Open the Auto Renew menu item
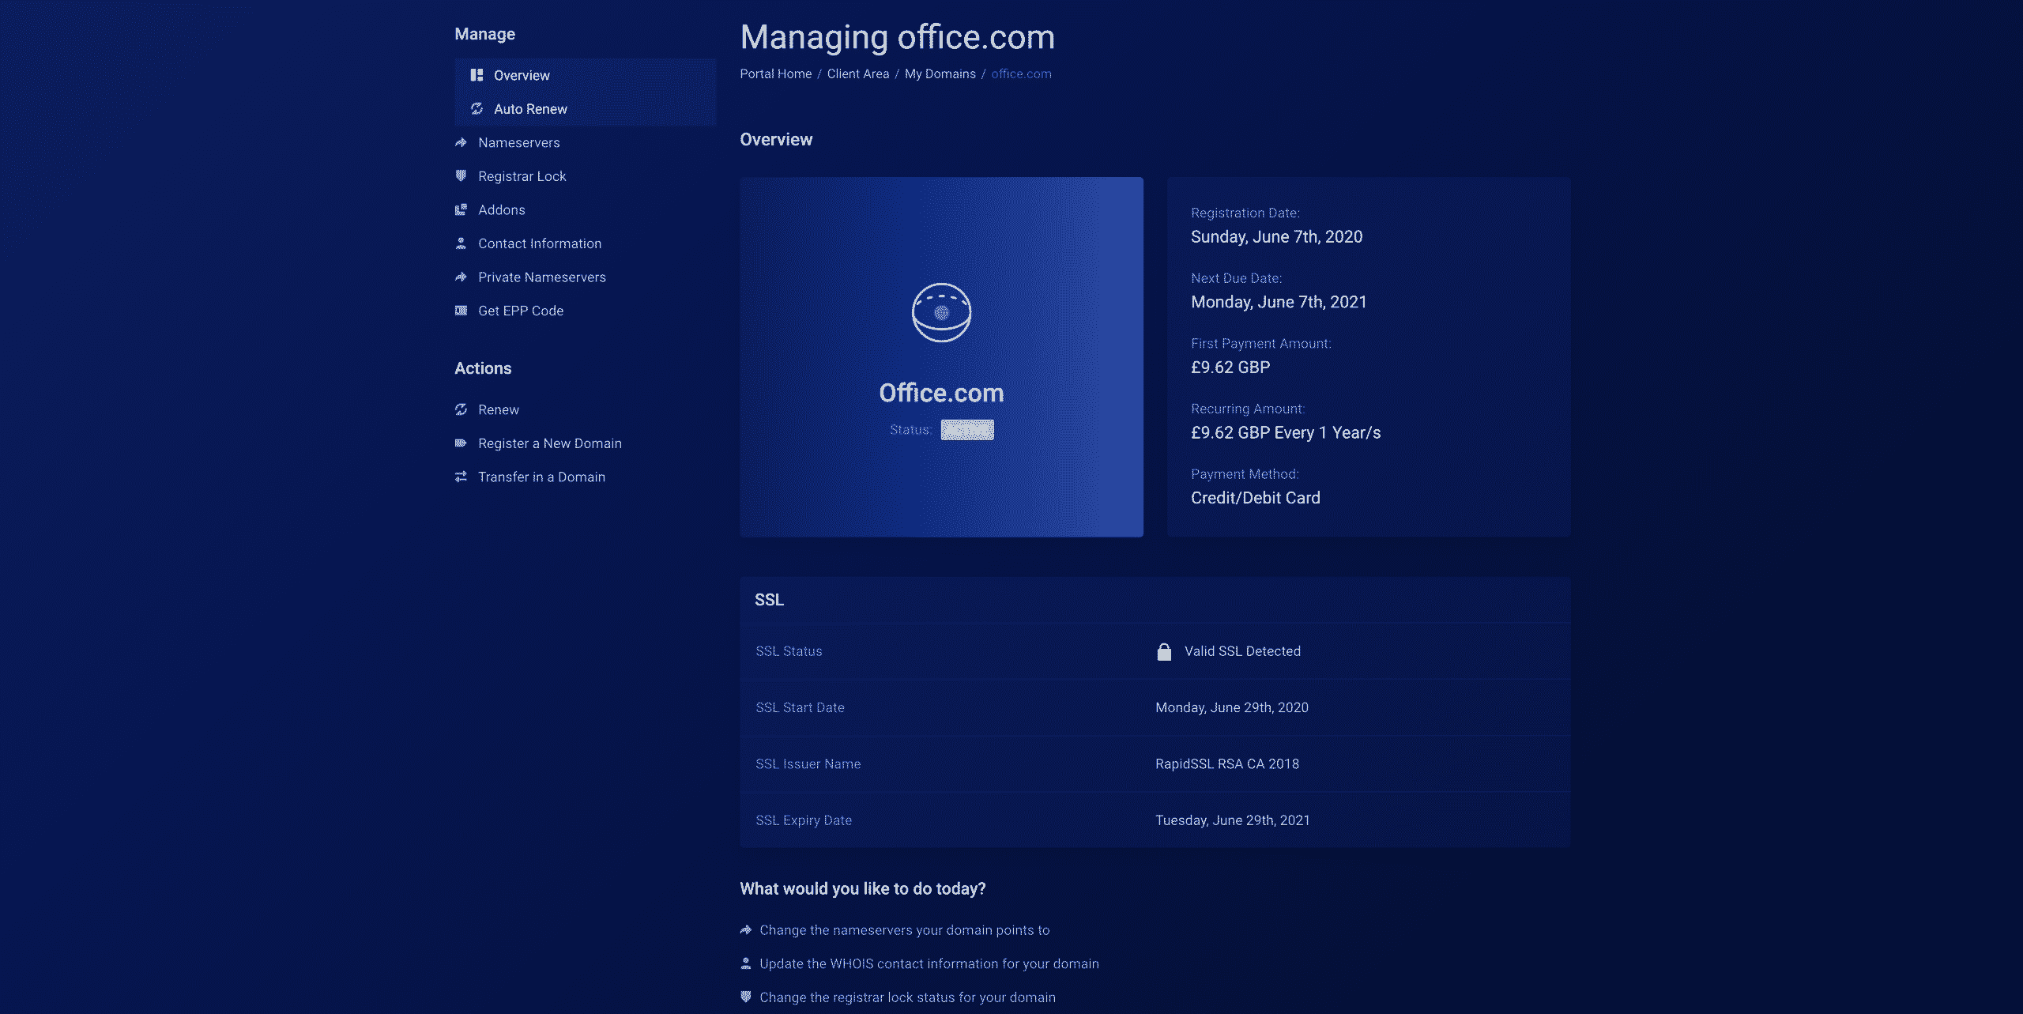2023x1014 pixels. point(585,108)
